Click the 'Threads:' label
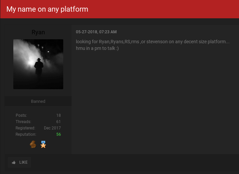The image size is (239, 174). pyautogui.click(x=24, y=121)
